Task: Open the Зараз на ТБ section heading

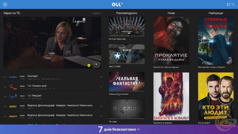Action: point(12,13)
